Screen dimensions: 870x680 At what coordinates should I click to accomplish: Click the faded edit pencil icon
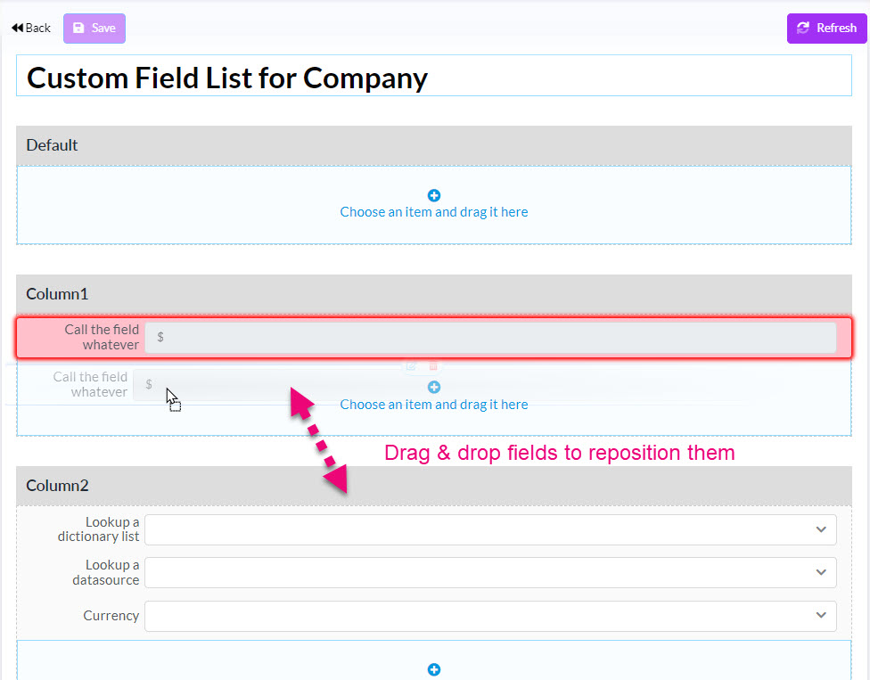(411, 366)
